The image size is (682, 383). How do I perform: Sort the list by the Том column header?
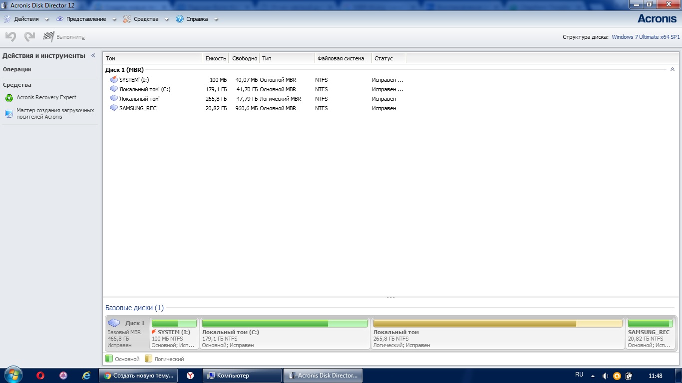tap(152, 58)
